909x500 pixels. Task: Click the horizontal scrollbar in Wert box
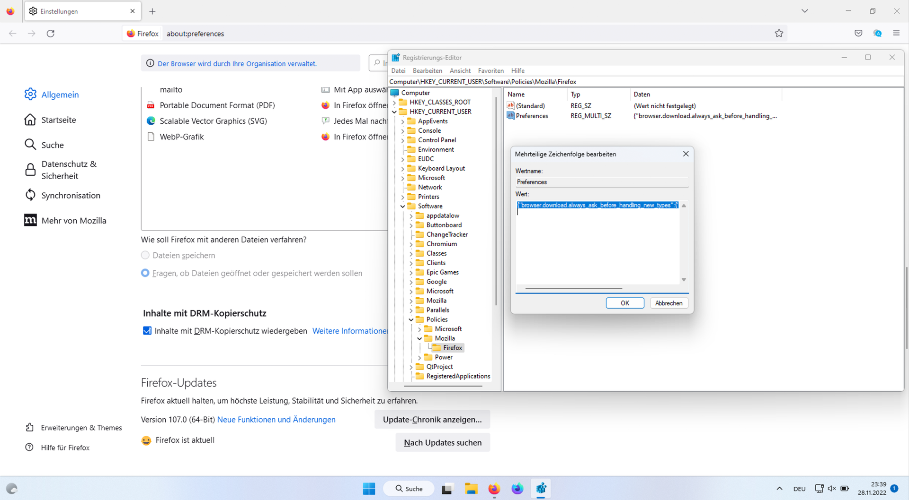(573, 288)
